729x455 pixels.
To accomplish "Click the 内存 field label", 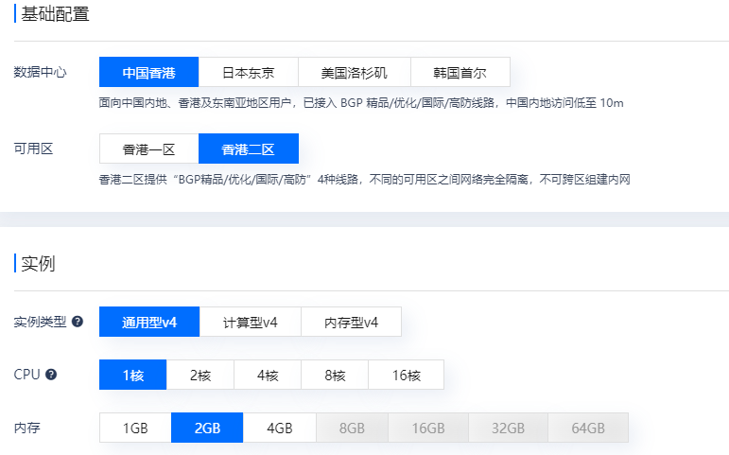I will (x=27, y=428).
